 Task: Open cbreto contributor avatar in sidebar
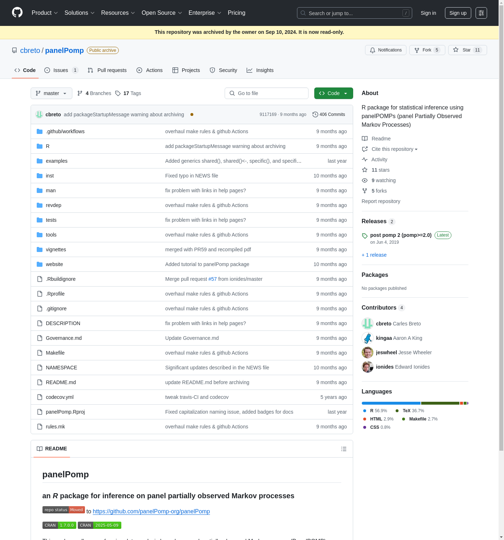368,324
